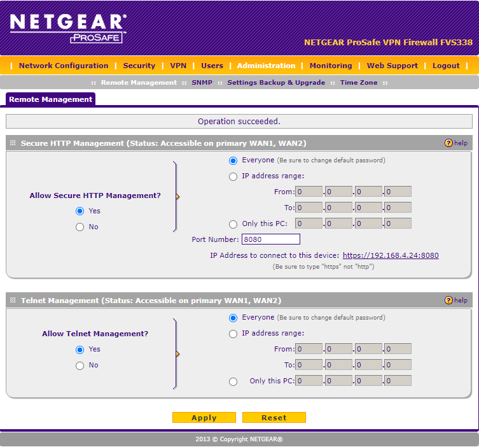Click second octet of Secure HTTP To address
The image size is (479, 447).
[x=338, y=208]
